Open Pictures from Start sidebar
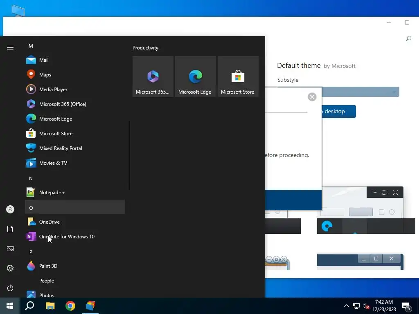The image size is (419, 314). pos(10,249)
